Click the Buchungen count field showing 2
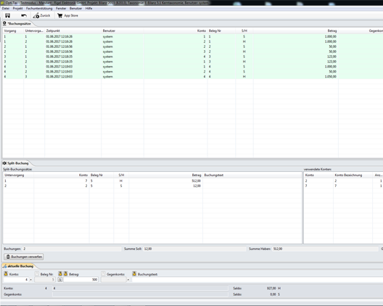The width and height of the screenshot is (383, 306). pos(72,249)
